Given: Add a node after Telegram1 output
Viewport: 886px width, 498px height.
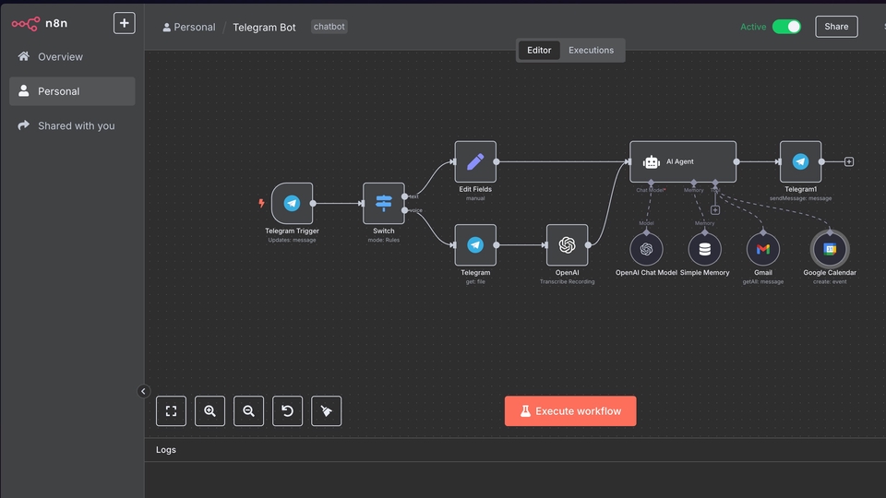Looking at the screenshot, I should pos(849,161).
